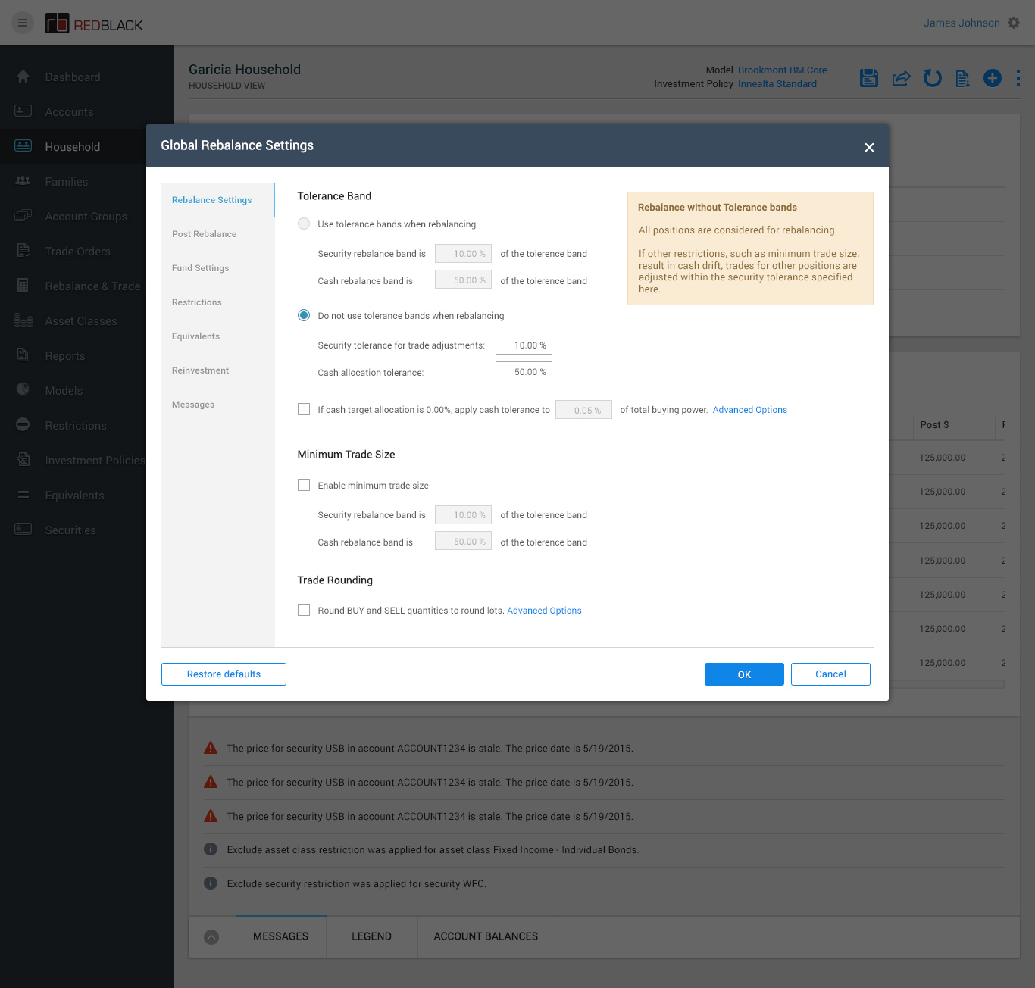Click the share/export icon
This screenshot has height=988, width=1035.
901,78
